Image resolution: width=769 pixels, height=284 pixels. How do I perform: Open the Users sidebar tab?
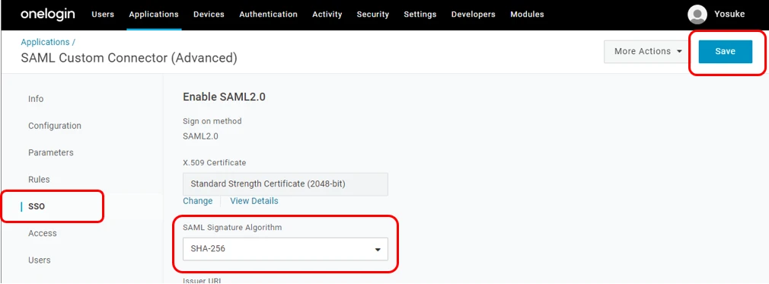tap(40, 260)
